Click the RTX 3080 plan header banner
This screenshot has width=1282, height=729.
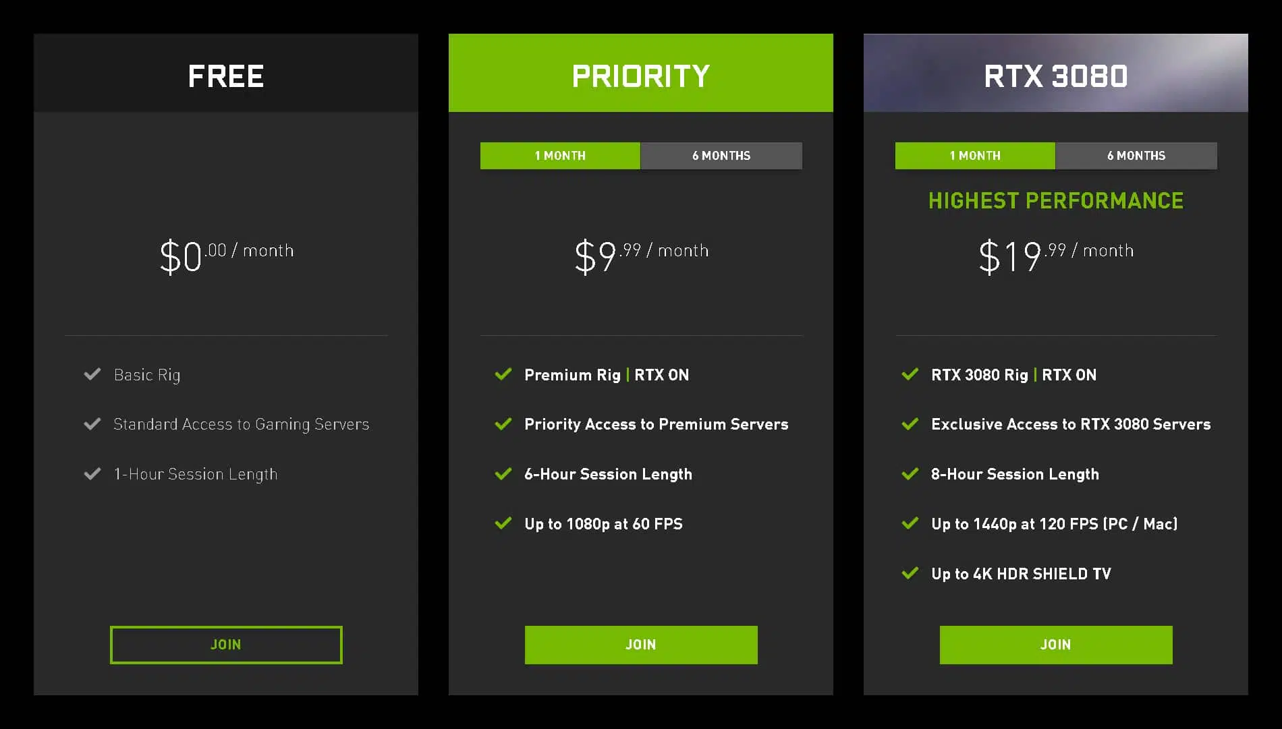1056,73
